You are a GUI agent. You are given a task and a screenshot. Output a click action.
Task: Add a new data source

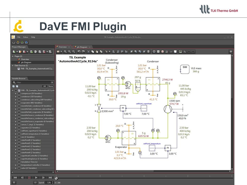point(31,52)
